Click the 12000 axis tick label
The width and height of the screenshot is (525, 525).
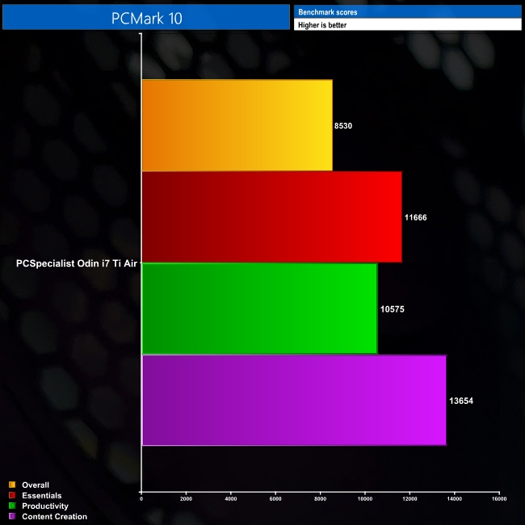tap(409, 499)
